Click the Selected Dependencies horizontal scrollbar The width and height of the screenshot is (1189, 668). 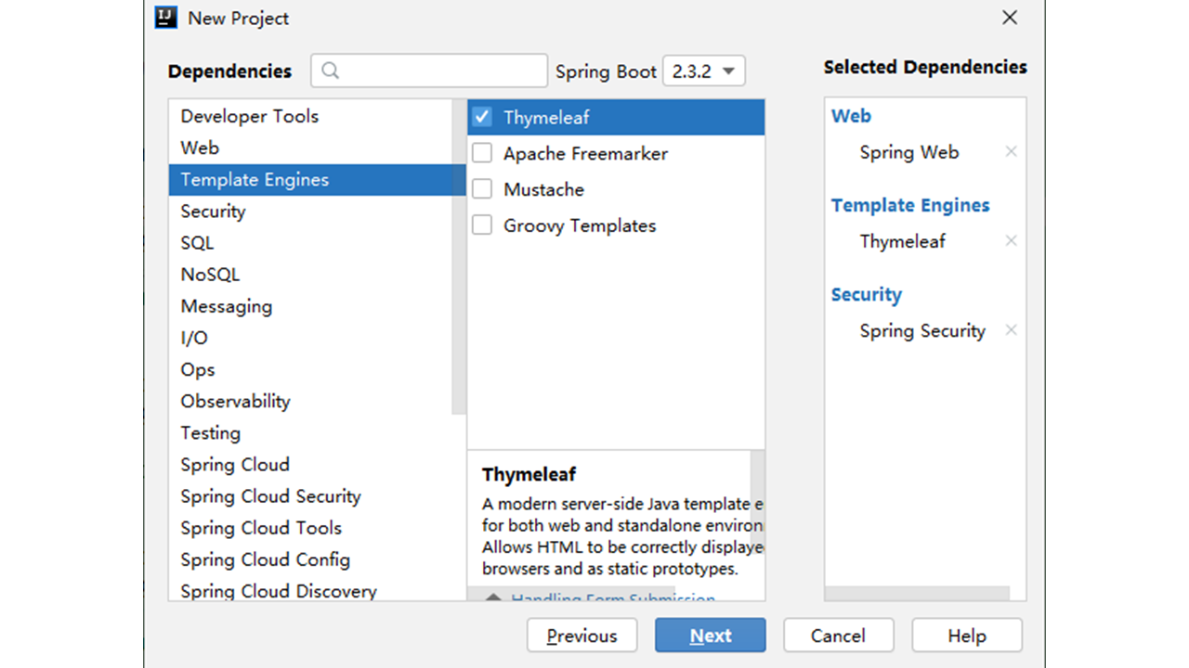[917, 593]
